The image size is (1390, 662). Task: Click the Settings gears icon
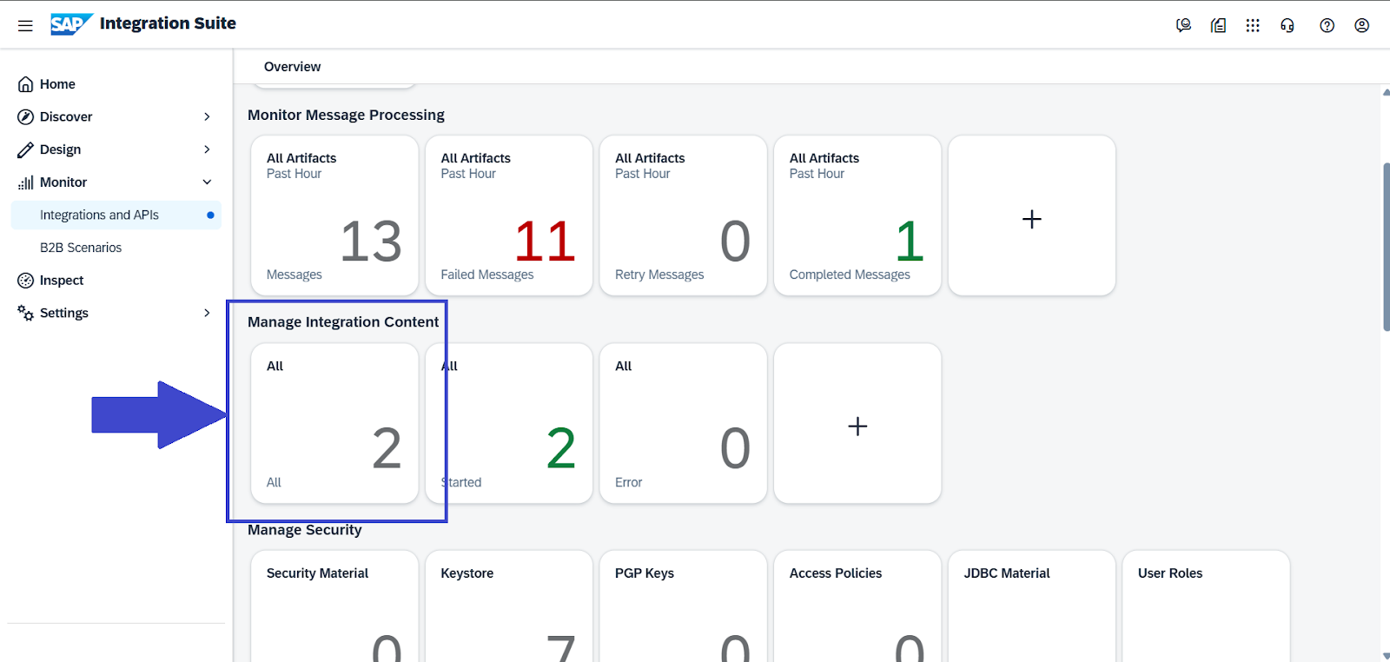[x=26, y=313]
